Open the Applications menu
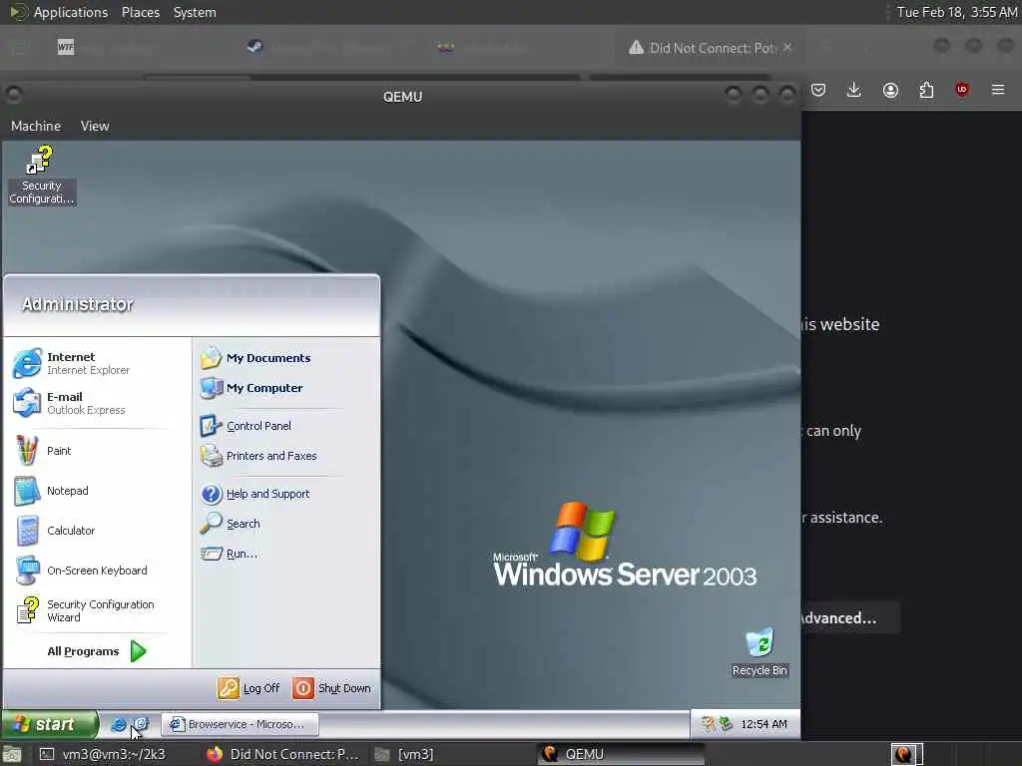This screenshot has height=766, width=1022. 71,12
